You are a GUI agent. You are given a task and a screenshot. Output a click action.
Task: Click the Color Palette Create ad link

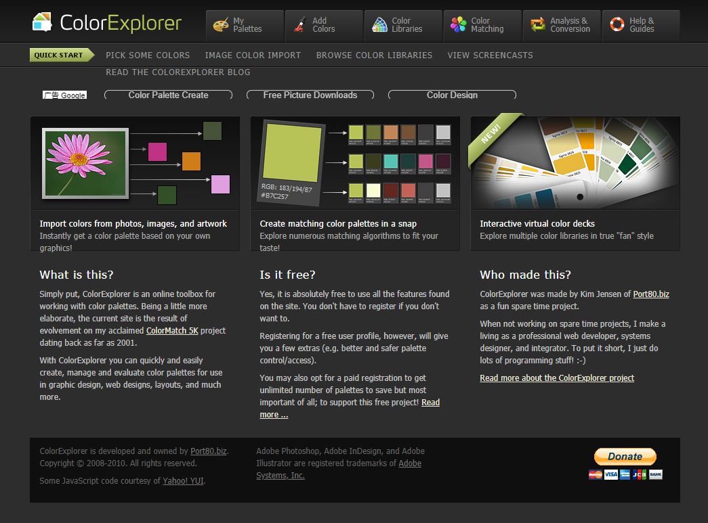169,95
